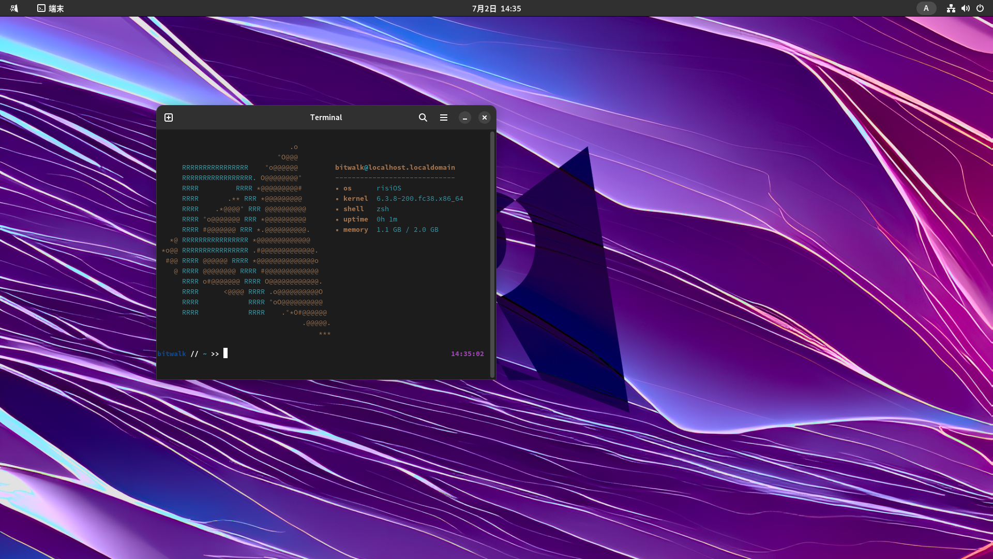The height and width of the screenshot is (559, 993).
Task: Click the 14:35:02 prompt timestamp
Action: (x=467, y=354)
